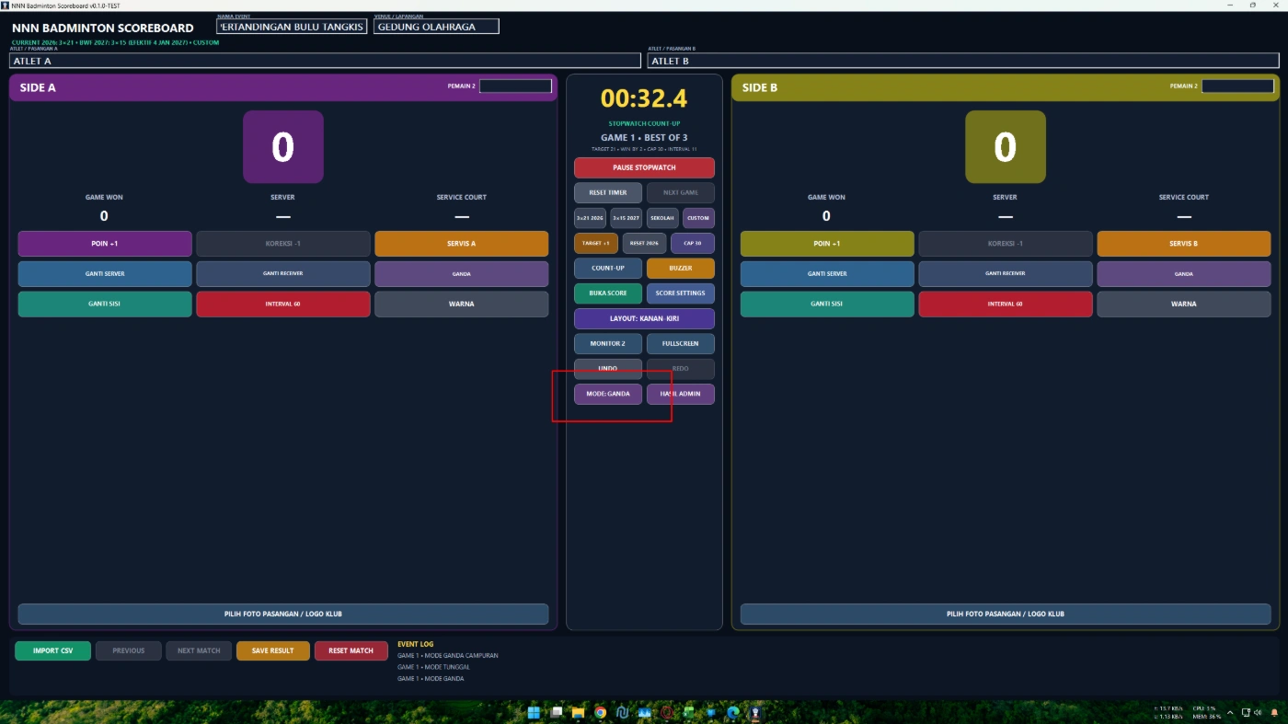Set Servis B on Side B

(1183, 244)
